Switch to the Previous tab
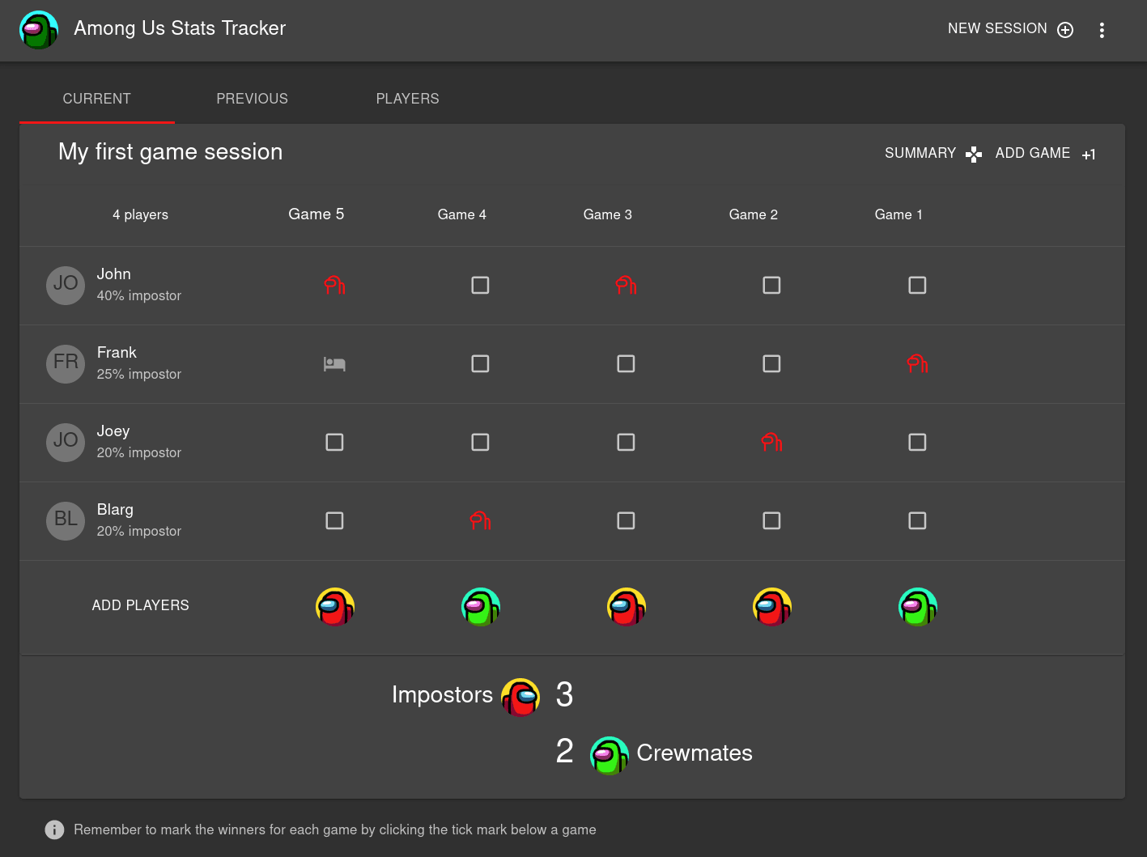Screen dimensions: 1147x857 [252, 99]
